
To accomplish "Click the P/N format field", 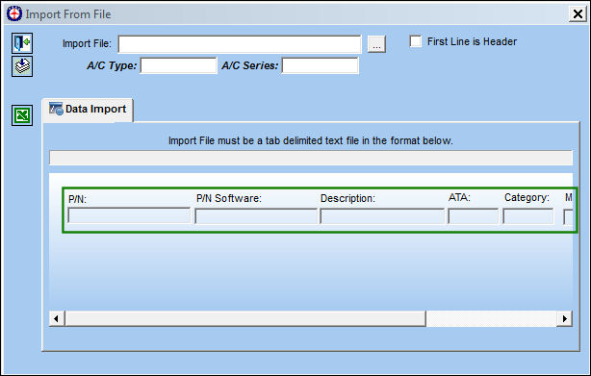I will tap(129, 215).
